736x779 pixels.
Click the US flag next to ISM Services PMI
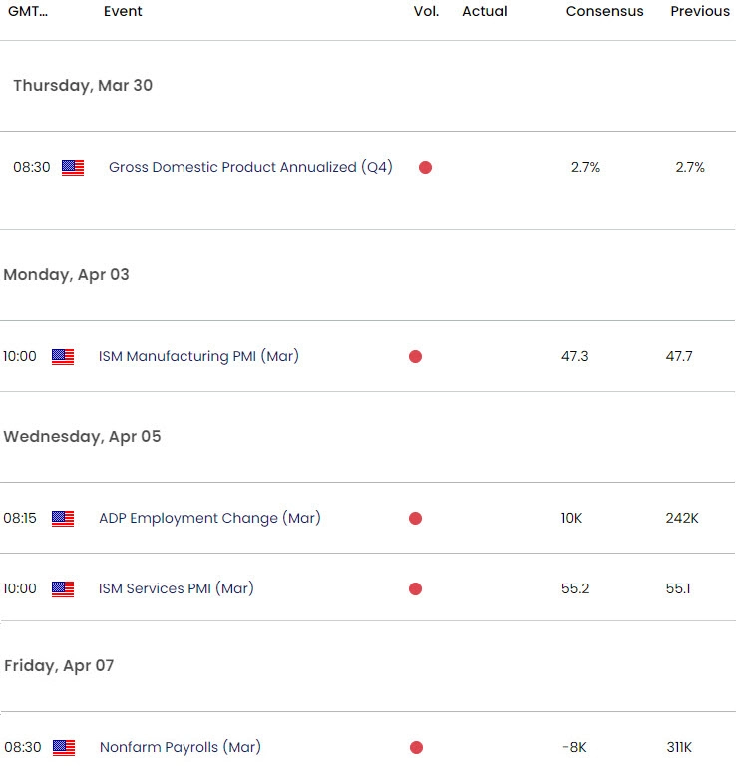click(x=63, y=589)
